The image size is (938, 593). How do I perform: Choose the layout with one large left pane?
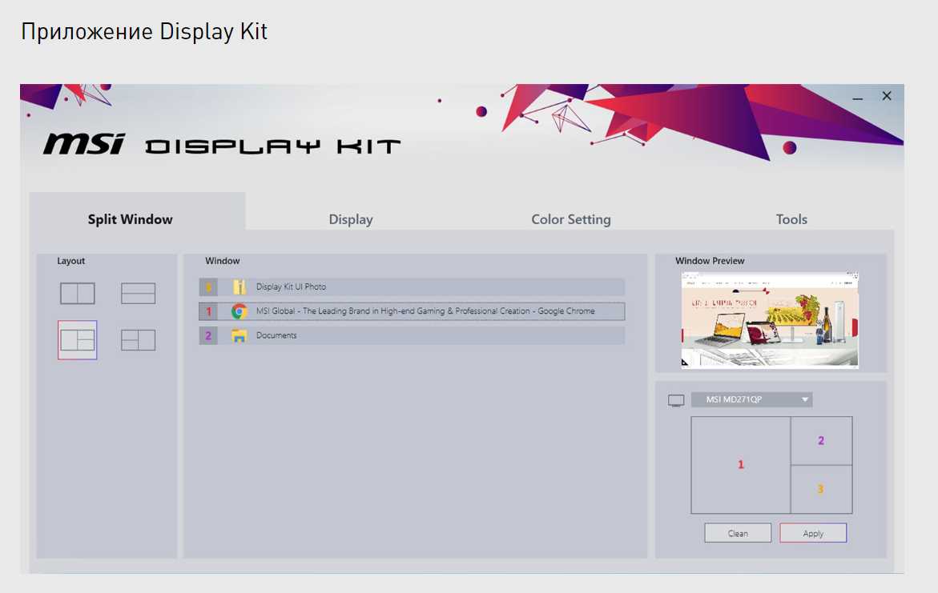click(x=78, y=340)
